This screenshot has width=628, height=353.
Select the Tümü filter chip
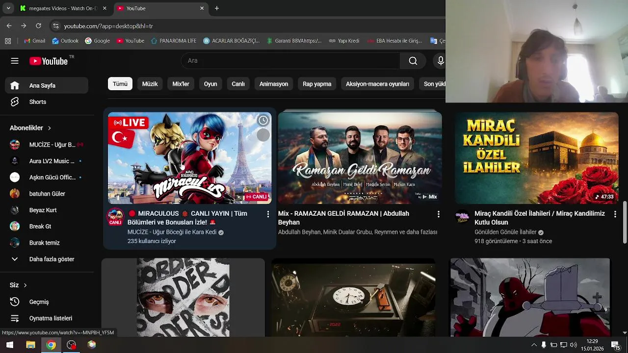pyautogui.click(x=120, y=84)
